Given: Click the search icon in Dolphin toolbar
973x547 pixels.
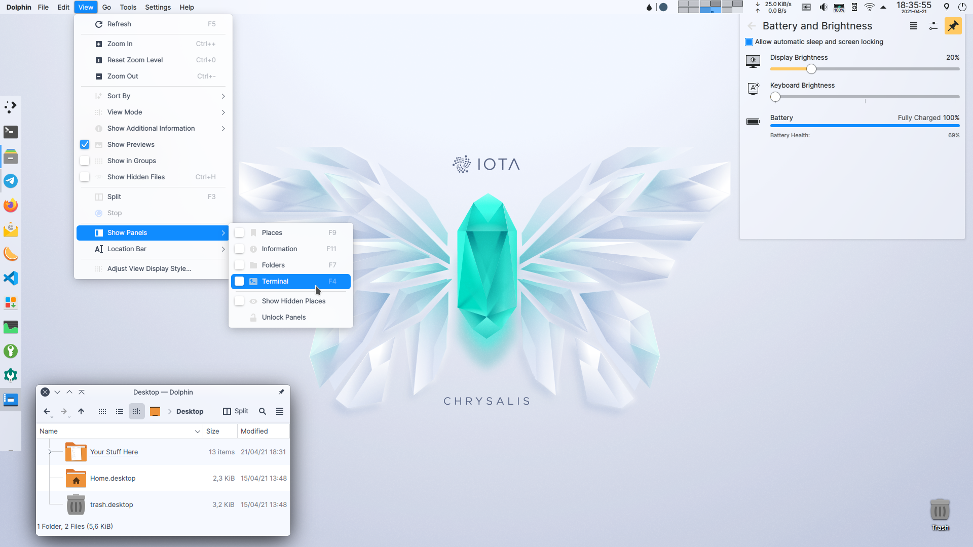Looking at the screenshot, I should pos(263,411).
